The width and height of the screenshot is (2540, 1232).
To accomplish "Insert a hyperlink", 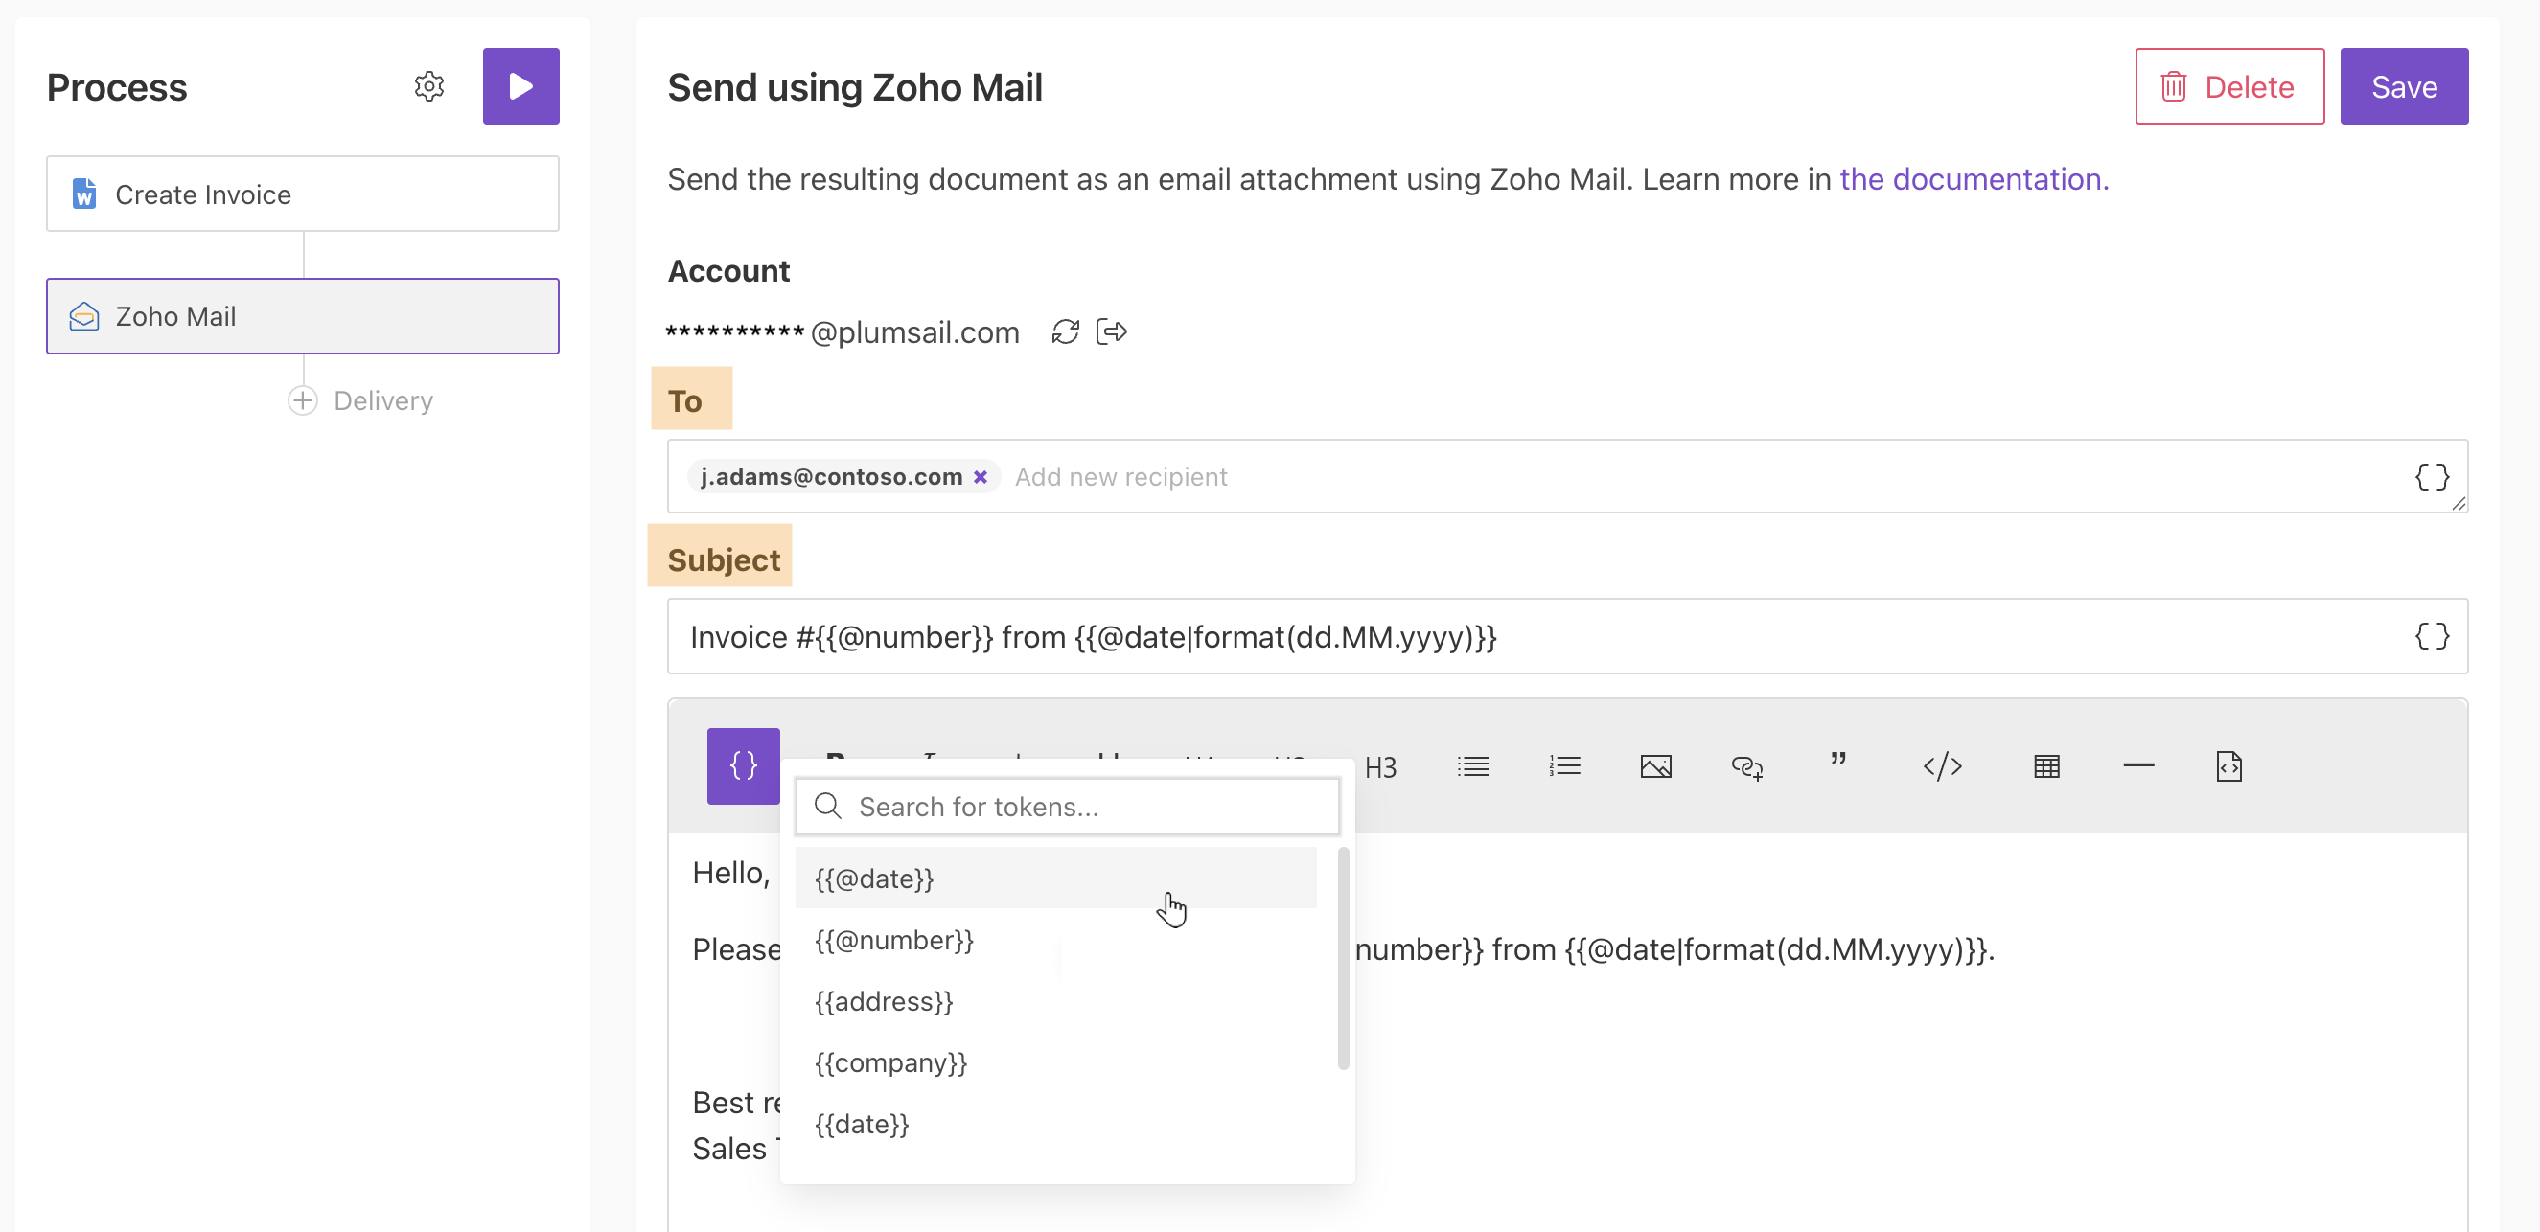I will 1747,766.
